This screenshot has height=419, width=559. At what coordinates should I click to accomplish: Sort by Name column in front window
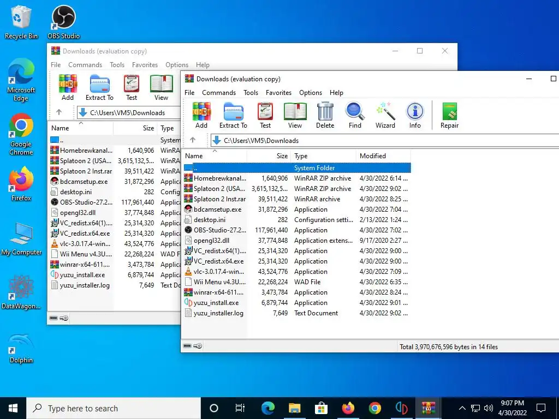(x=215, y=155)
